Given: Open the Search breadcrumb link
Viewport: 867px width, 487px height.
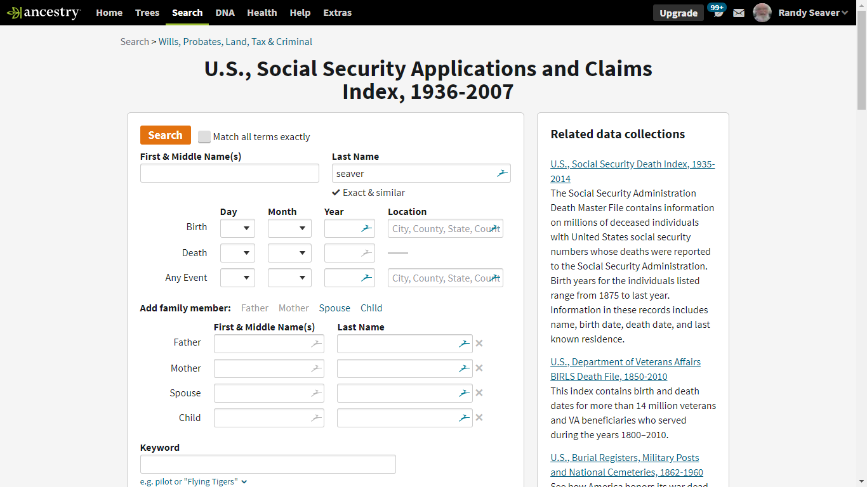Looking at the screenshot, I should point(135,42).
